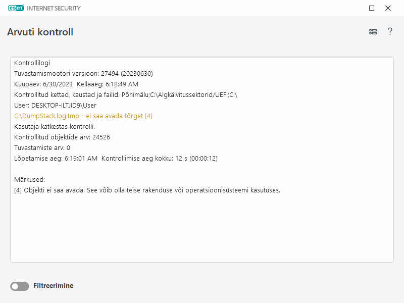Select the Kasutaja katkestas kontrolli line

(55, 126)
